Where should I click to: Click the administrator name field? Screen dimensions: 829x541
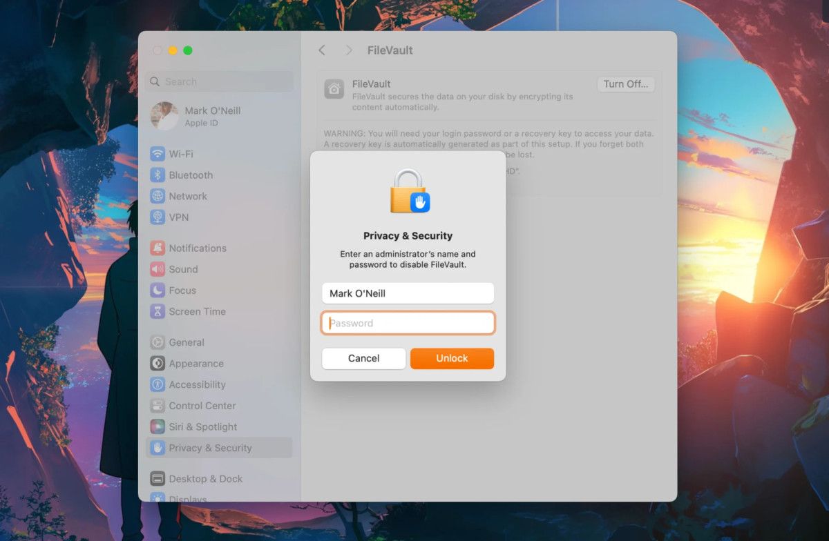click(x=408, y=293)
